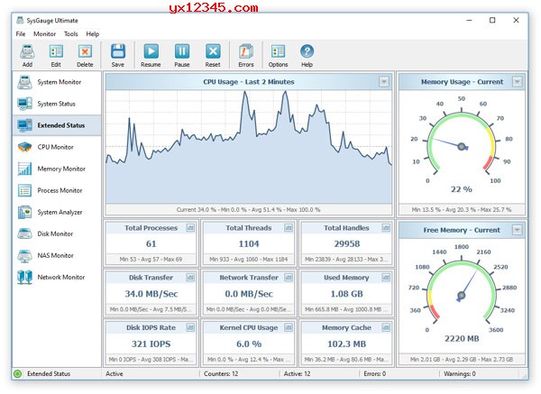Click the Total Handles chart icon
541x394 pixels.
tap(386, 228)
